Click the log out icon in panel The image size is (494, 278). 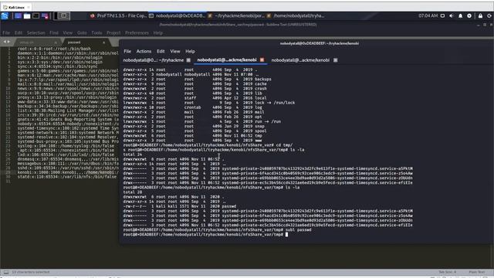point(489,15)
